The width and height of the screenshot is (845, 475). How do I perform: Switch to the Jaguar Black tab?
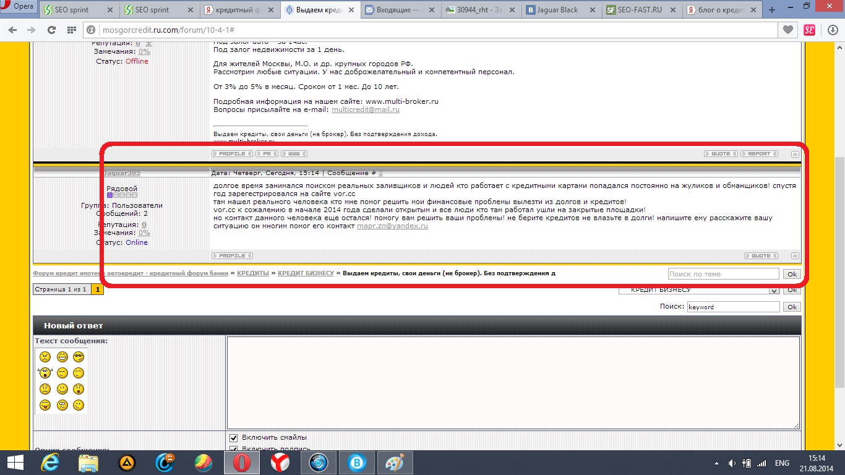(561, 10)
